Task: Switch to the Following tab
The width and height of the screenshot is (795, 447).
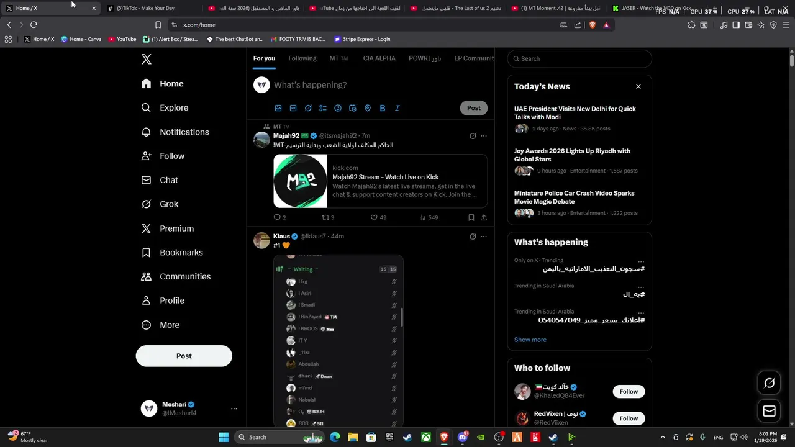Action: pos(302,58)
